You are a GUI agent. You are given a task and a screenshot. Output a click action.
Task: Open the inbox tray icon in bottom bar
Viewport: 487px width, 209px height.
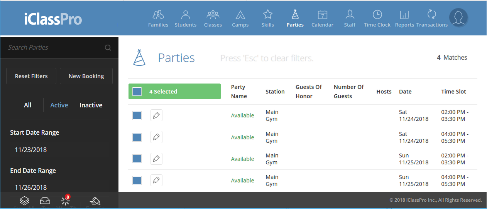coord(45,201)
